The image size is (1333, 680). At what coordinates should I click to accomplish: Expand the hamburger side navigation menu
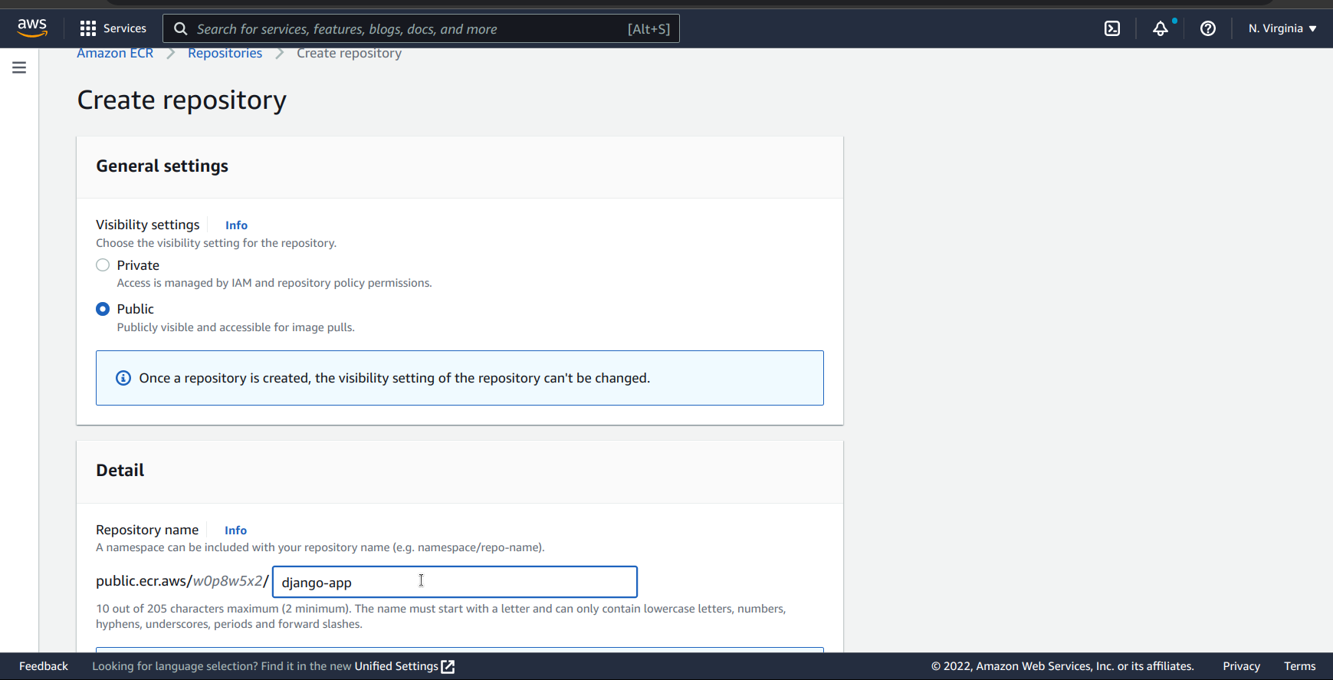[19, 67]
